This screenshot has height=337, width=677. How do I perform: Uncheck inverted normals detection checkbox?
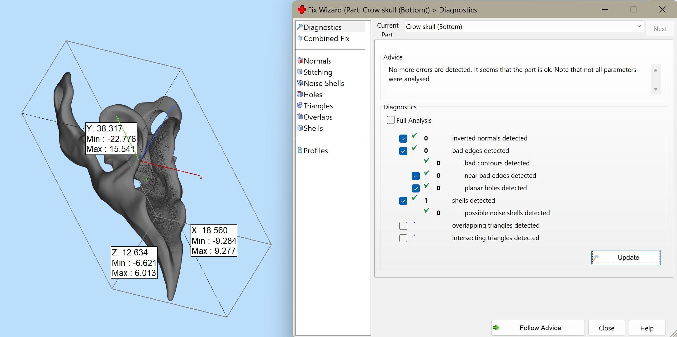[403, 139]
